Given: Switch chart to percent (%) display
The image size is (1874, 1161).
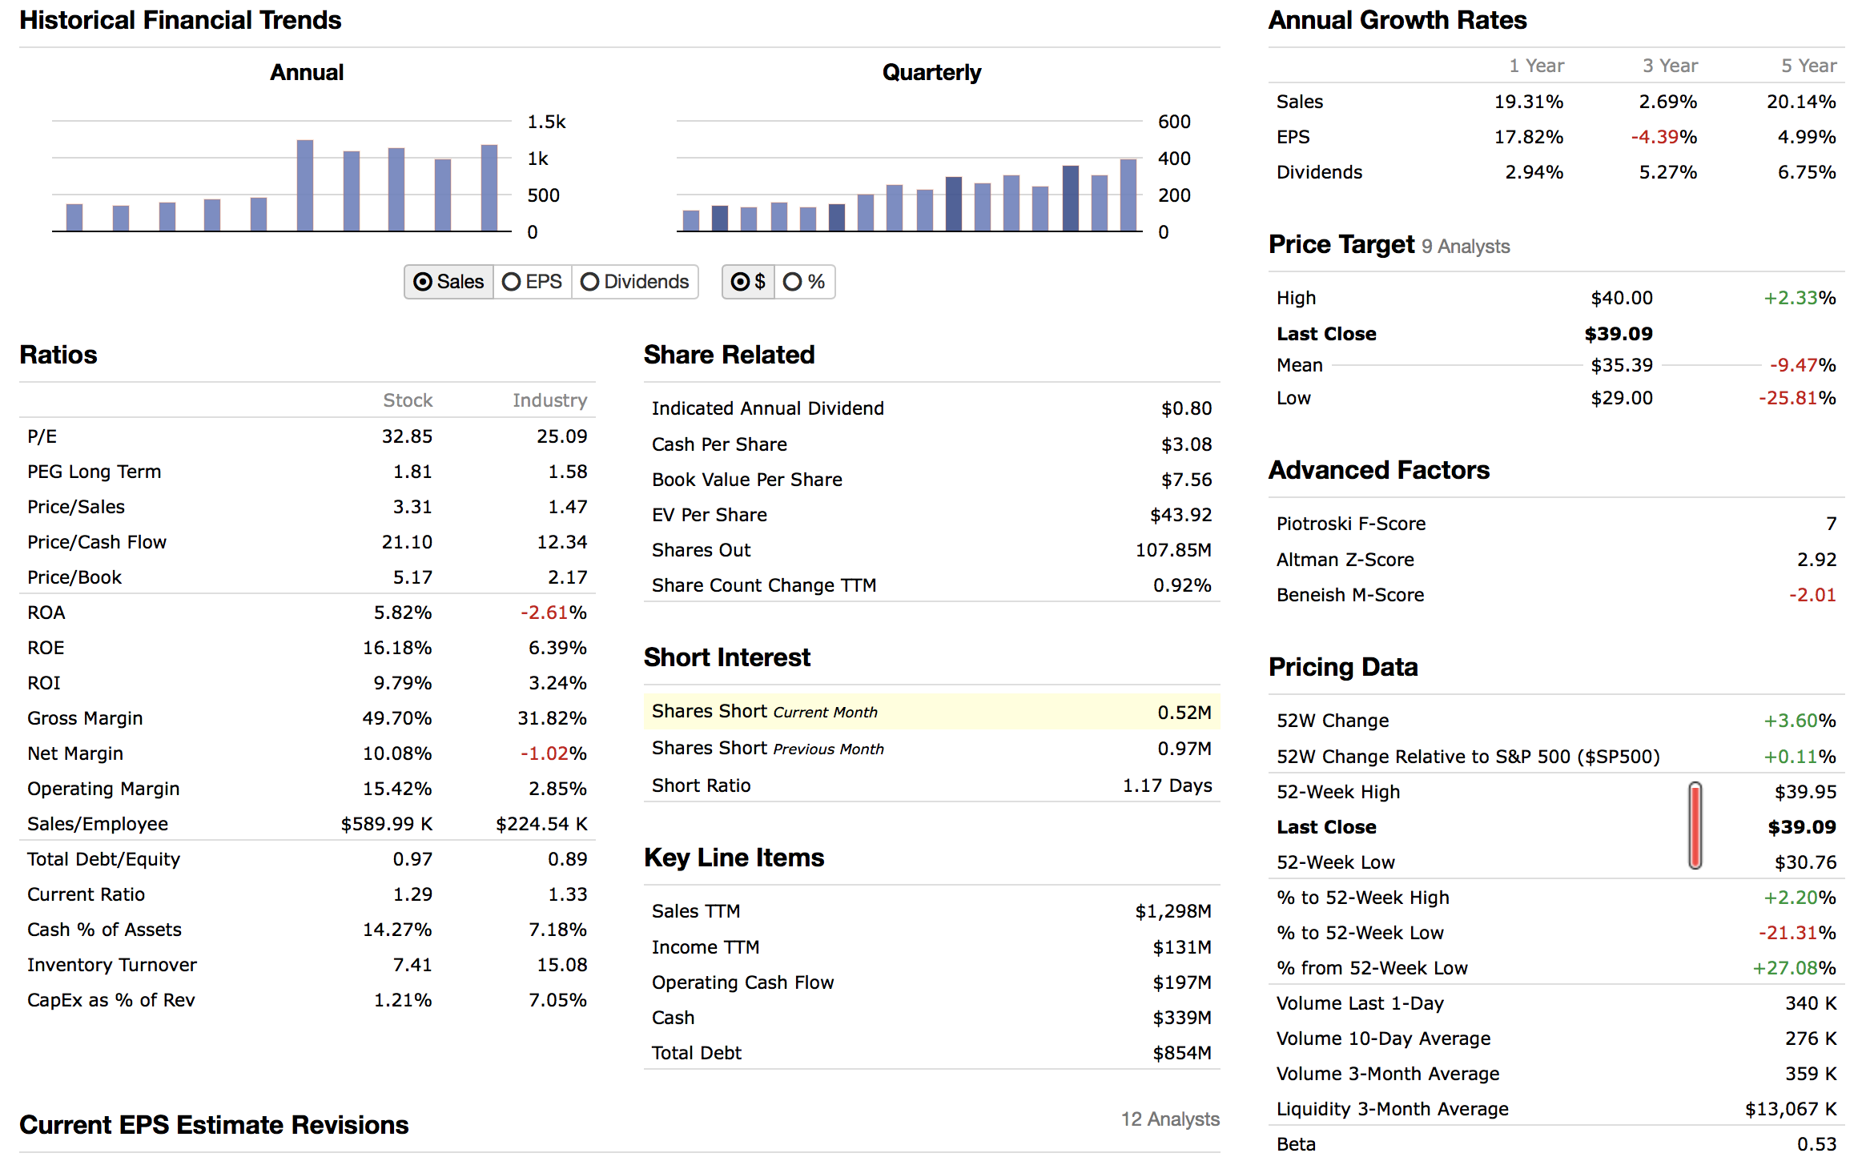Looking at the screenshot, I should point(805,282).
